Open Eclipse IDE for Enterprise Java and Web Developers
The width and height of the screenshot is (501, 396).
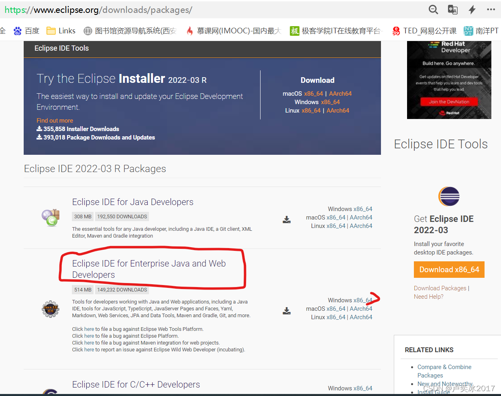point(149,269)
